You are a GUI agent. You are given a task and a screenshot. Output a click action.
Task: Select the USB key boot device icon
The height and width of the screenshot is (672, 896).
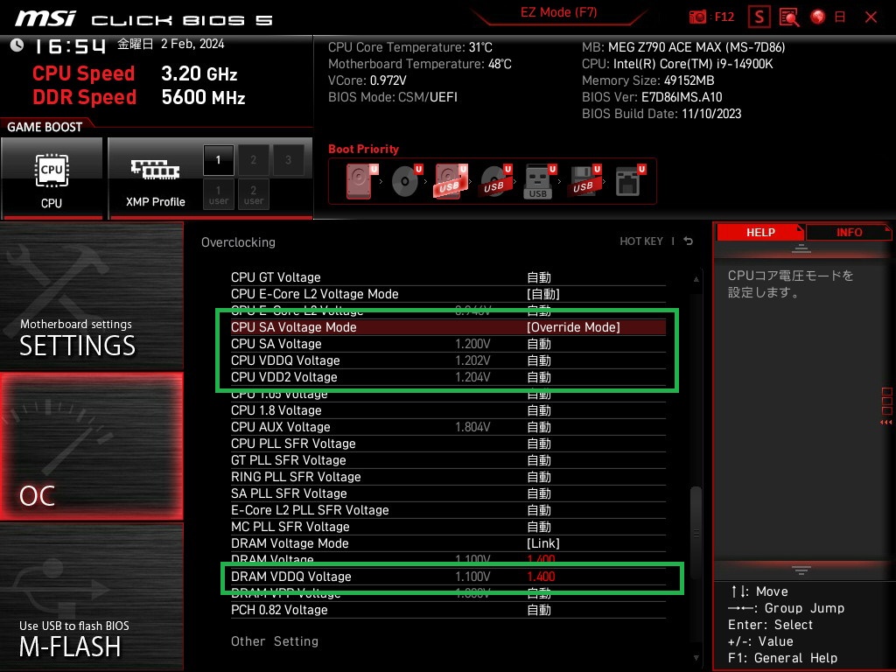[x=539, y=181]
